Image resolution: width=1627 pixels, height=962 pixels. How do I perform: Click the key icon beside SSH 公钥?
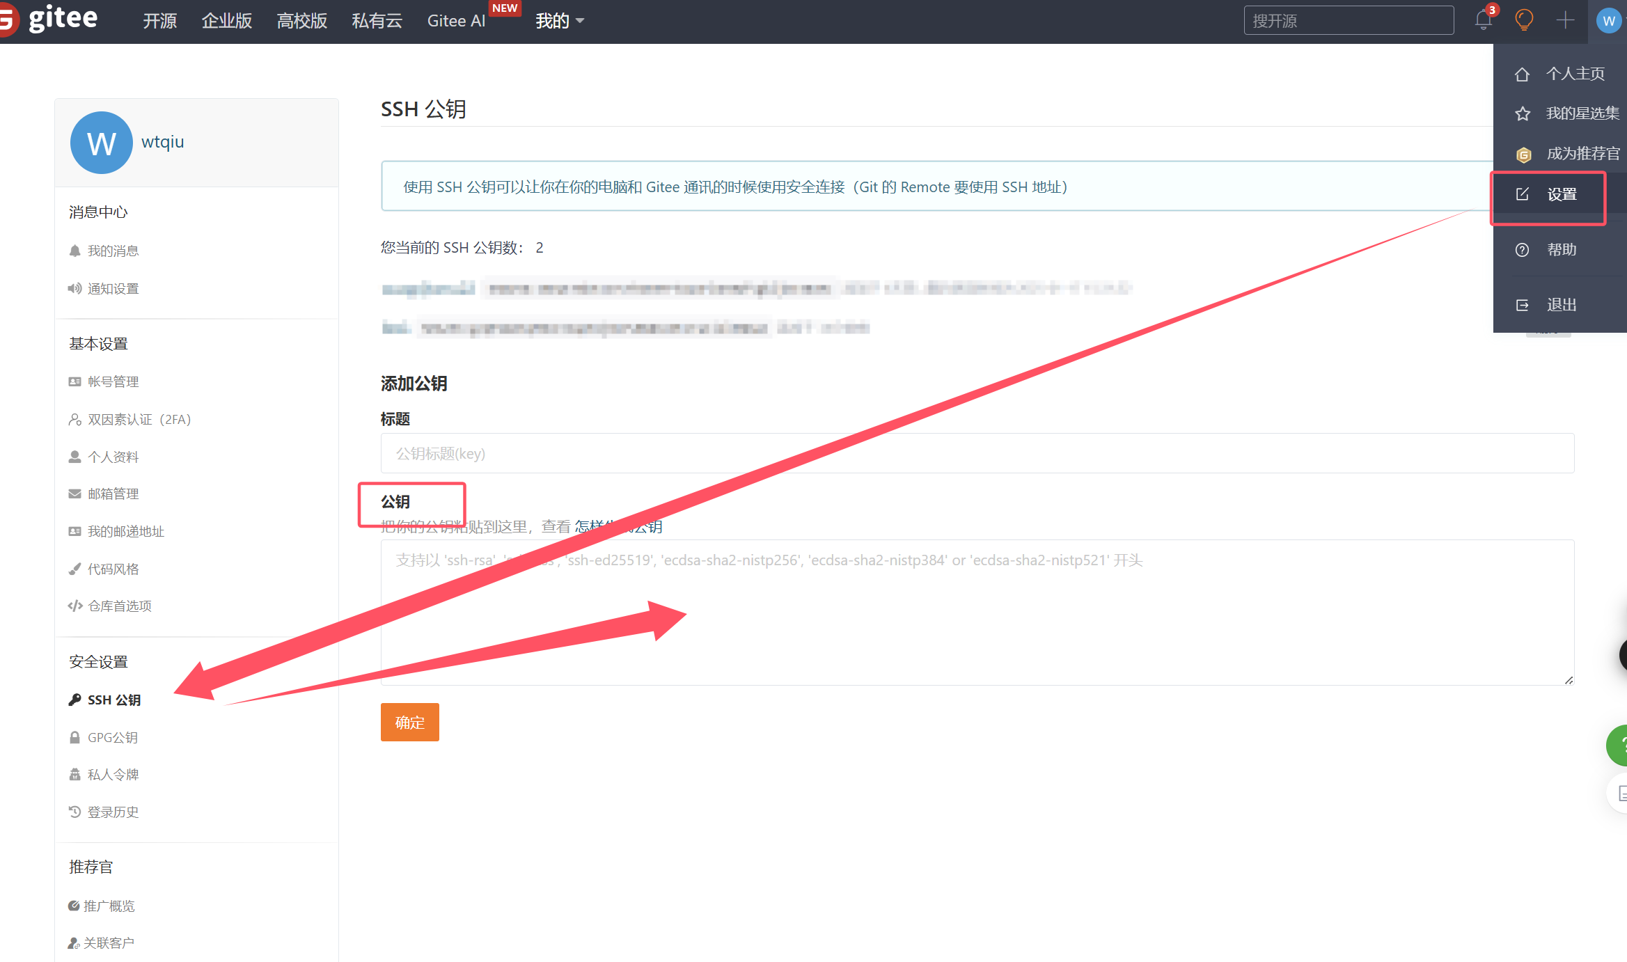pos(75,700)
